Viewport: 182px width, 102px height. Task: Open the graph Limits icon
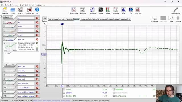171,19
